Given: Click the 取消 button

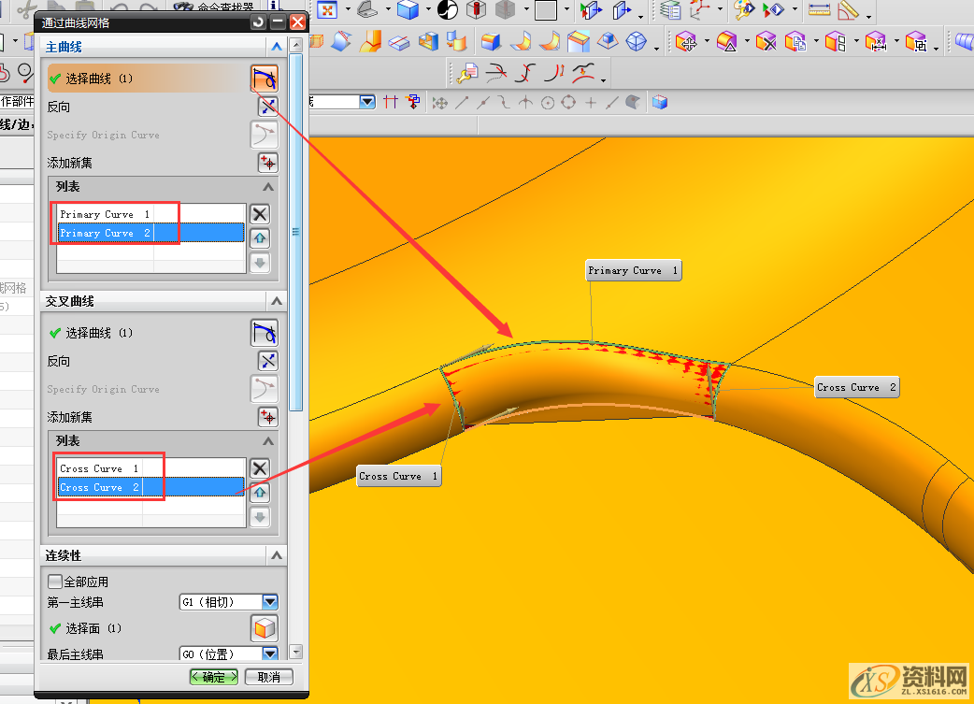Looking at the screenshot, I should pyautogui.click(x=268, y=677).
